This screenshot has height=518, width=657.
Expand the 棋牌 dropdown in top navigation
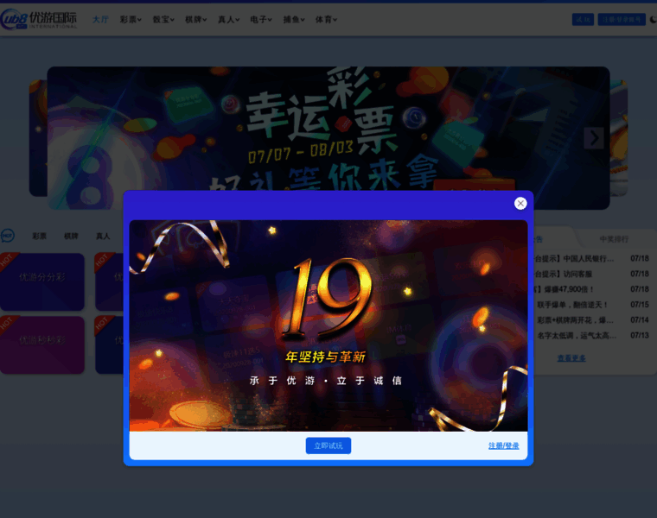(195, 19)
